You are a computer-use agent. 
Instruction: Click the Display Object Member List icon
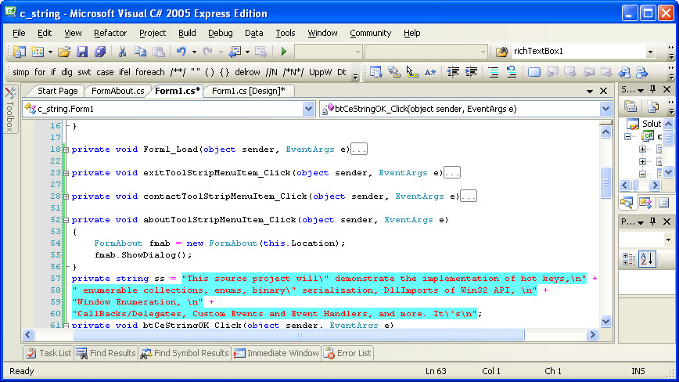coord(375,72)
